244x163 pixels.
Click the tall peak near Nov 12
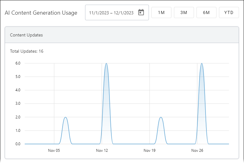tap(106, 64)
